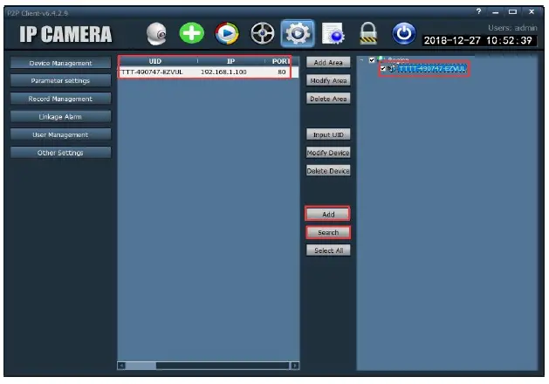Screen dimensions: 549x384
Task: Click the Delete Device button
Action: tap(328, 171)
